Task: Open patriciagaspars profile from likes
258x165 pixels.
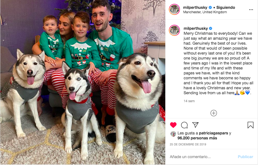Action: (213, 133)
